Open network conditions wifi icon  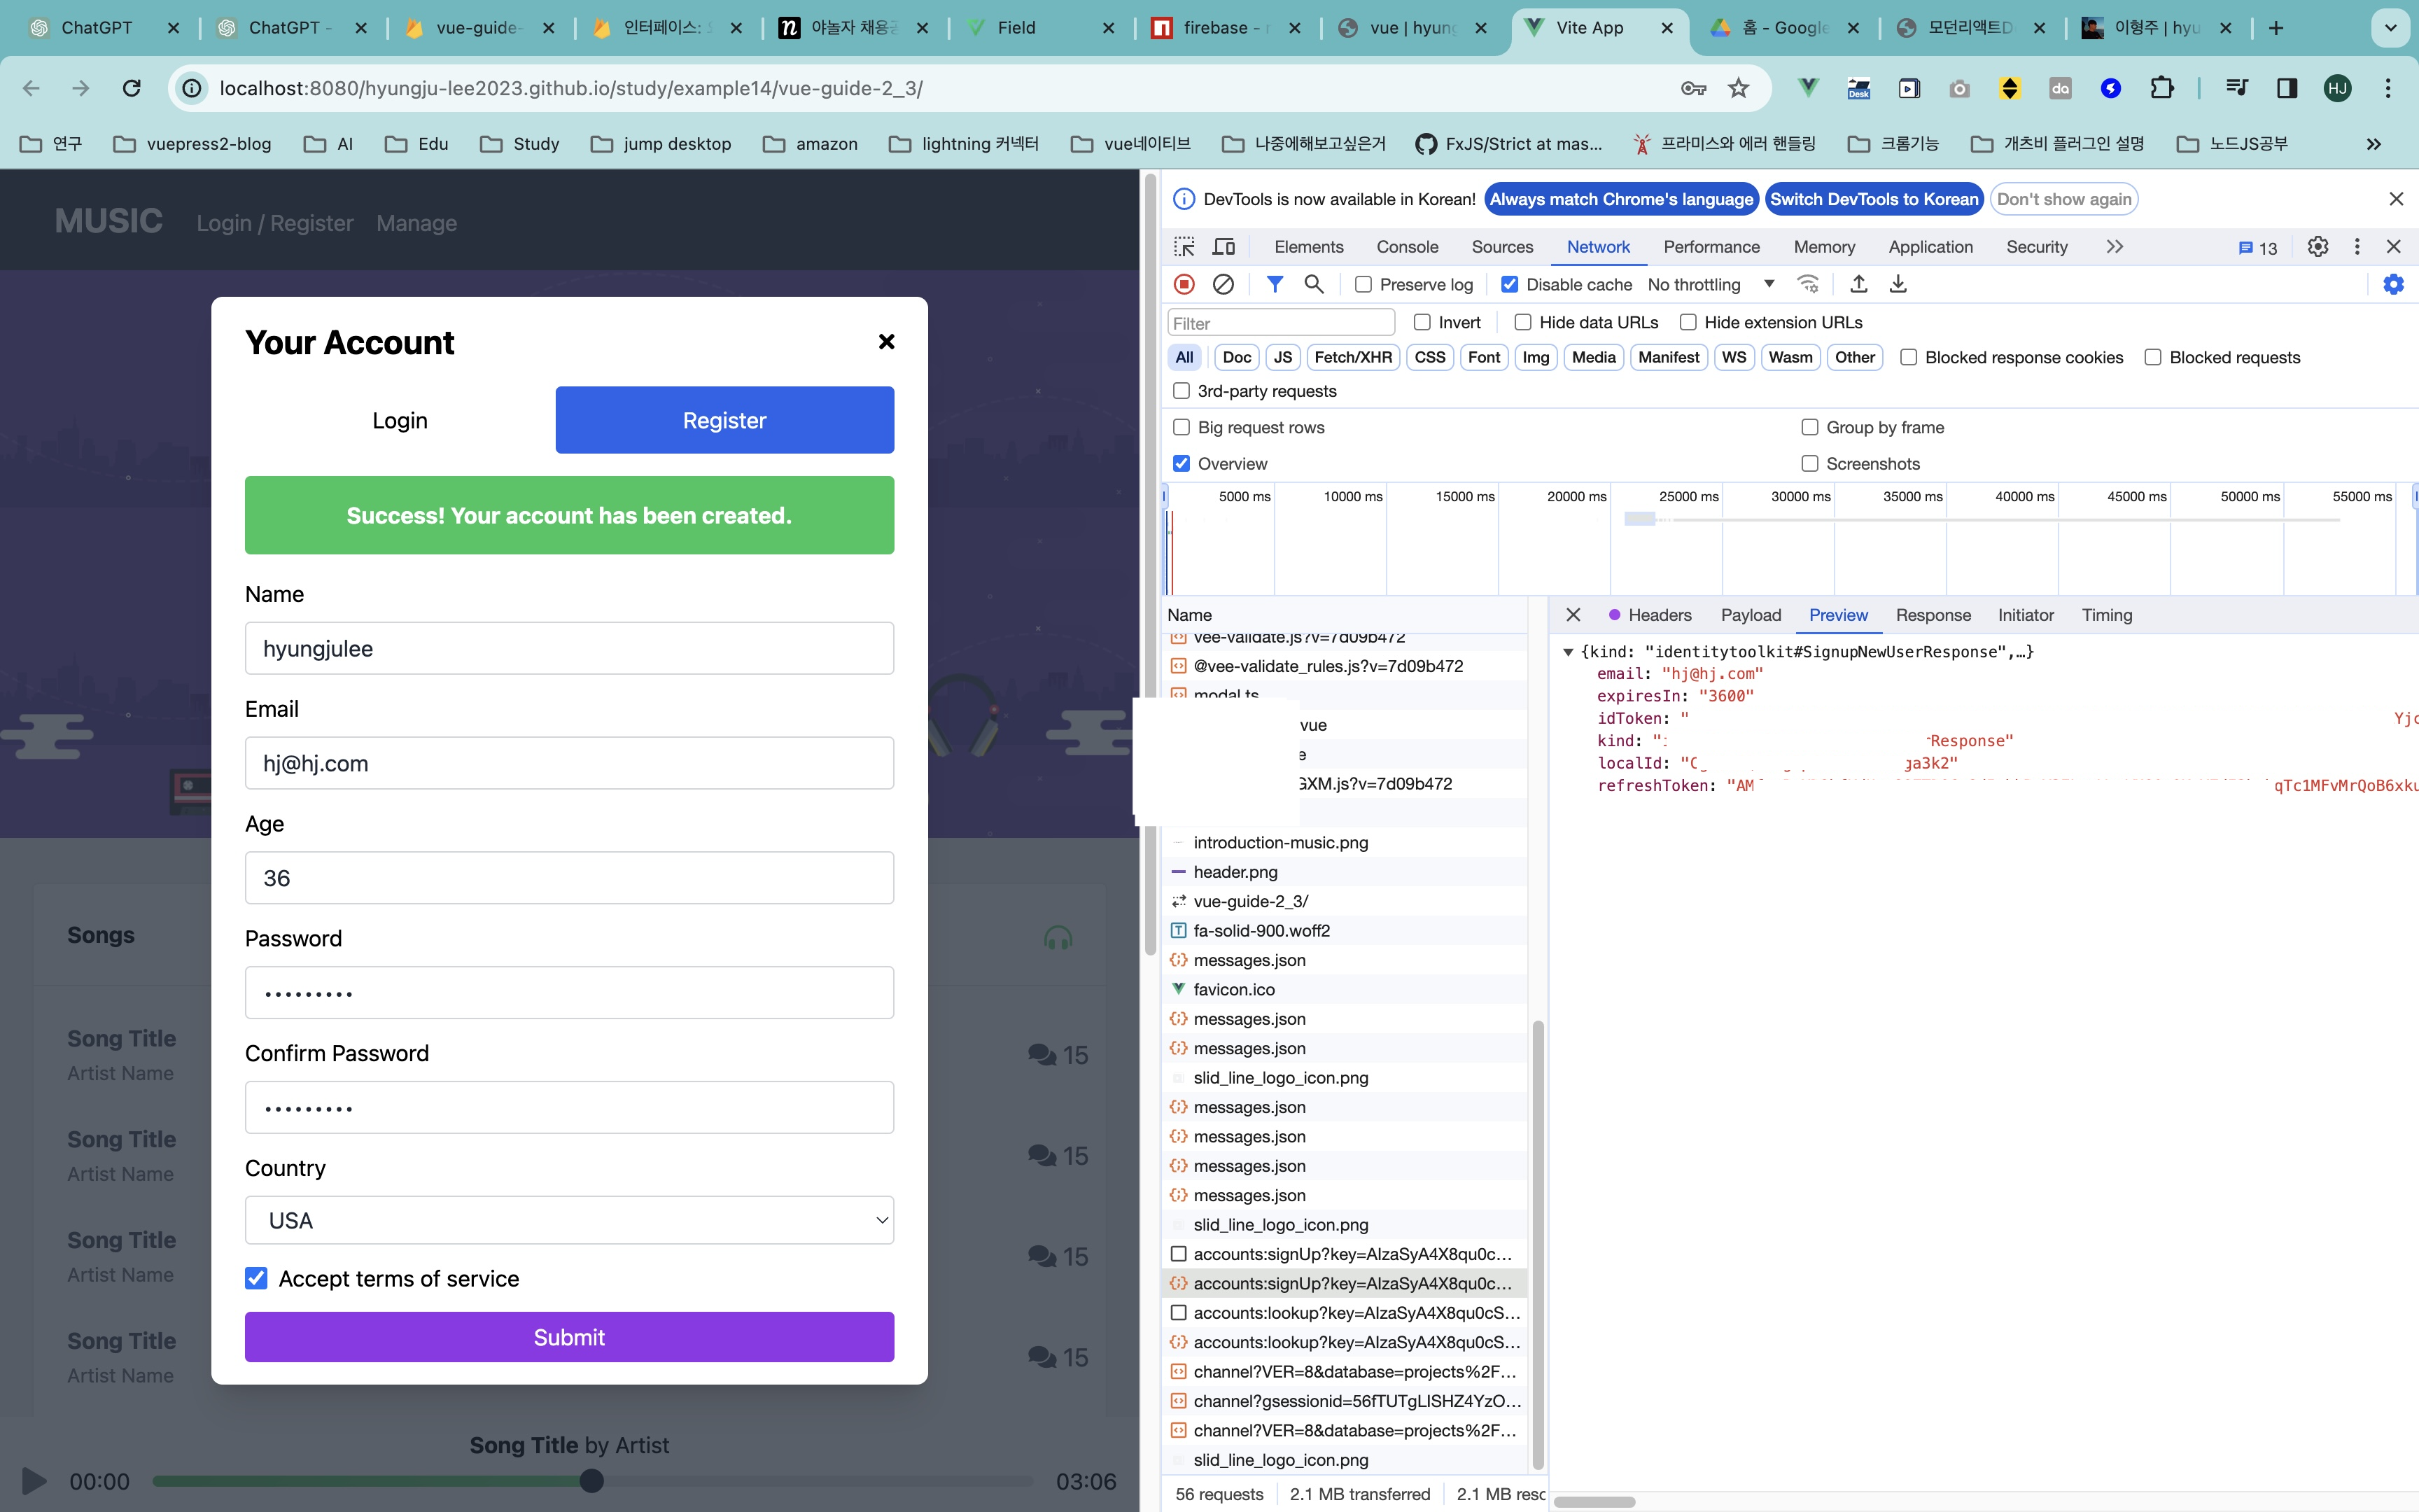pos(1807,284)
